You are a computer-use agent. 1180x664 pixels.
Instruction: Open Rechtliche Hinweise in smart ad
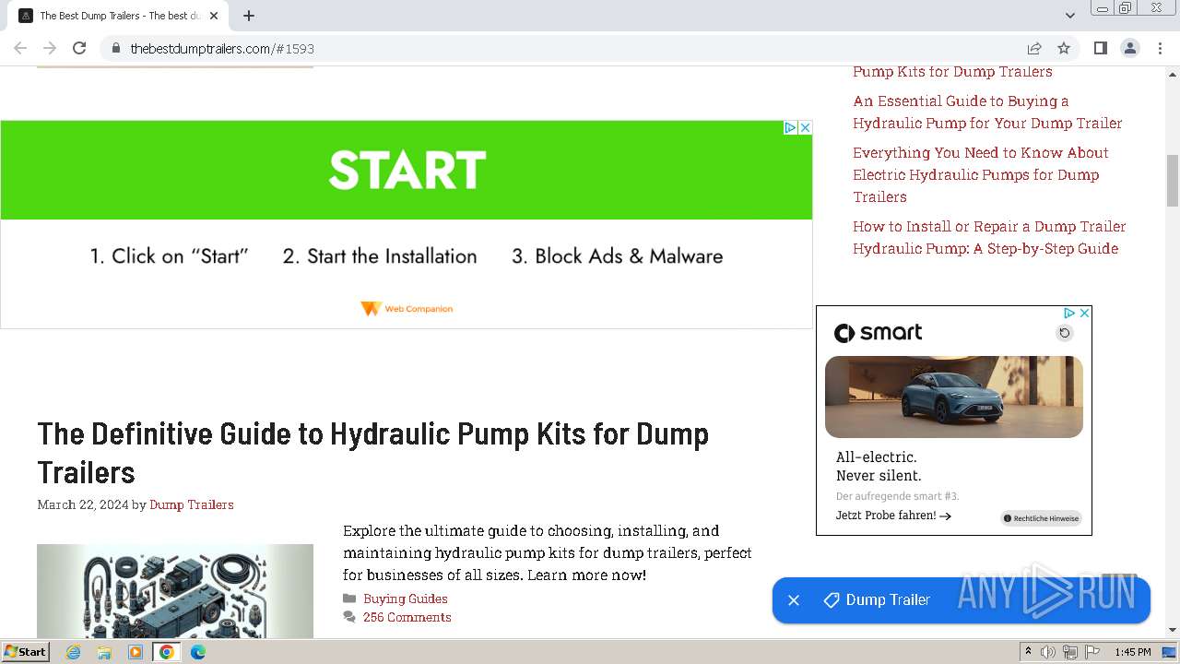[x=1041, y=518]
